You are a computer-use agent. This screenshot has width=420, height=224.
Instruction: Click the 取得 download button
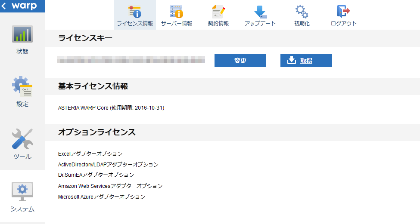(306, 61)
